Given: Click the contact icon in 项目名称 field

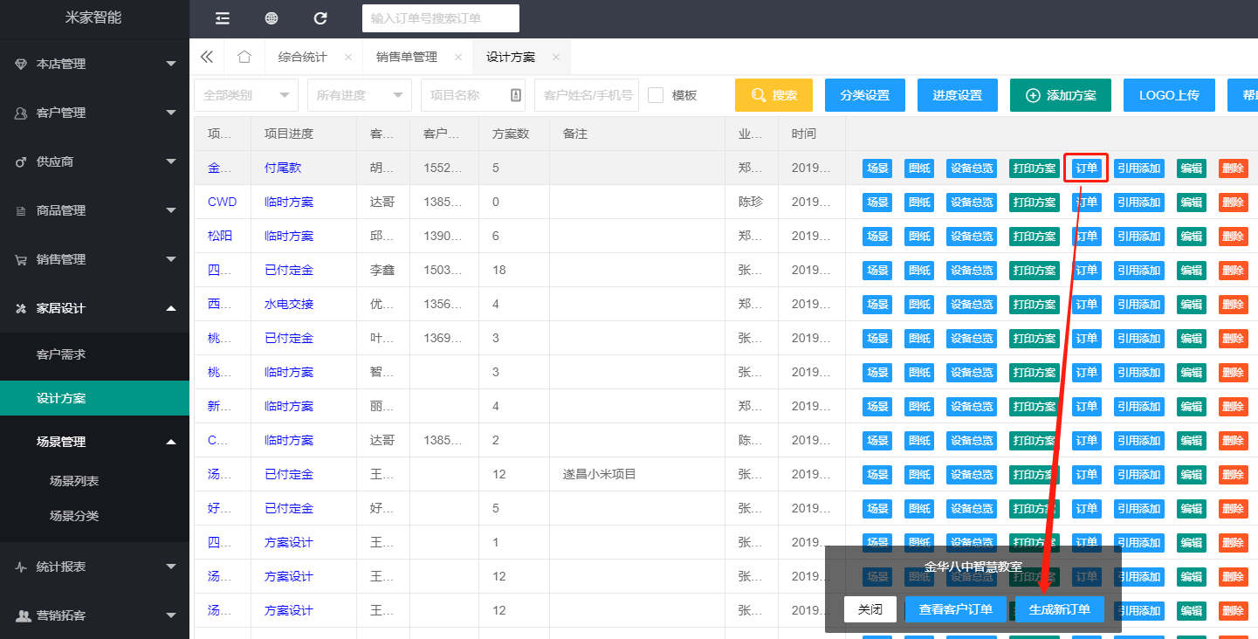Looking at the screenshot, I should (515, 95).
